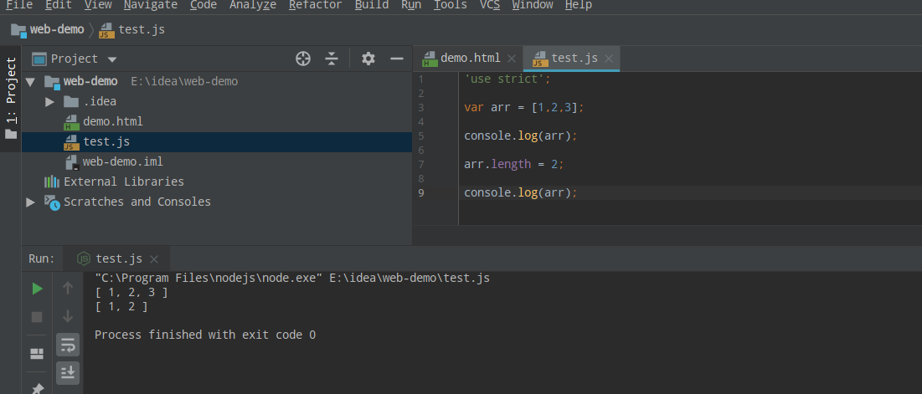This screenshot has width=922, height=394.
Task: Close the test.js editor tab
Action: (x=609, y=59)
